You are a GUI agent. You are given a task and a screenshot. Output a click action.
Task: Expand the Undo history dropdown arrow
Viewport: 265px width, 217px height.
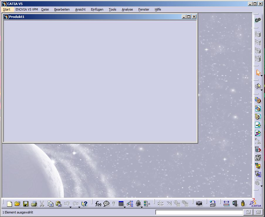pos(70,207)
